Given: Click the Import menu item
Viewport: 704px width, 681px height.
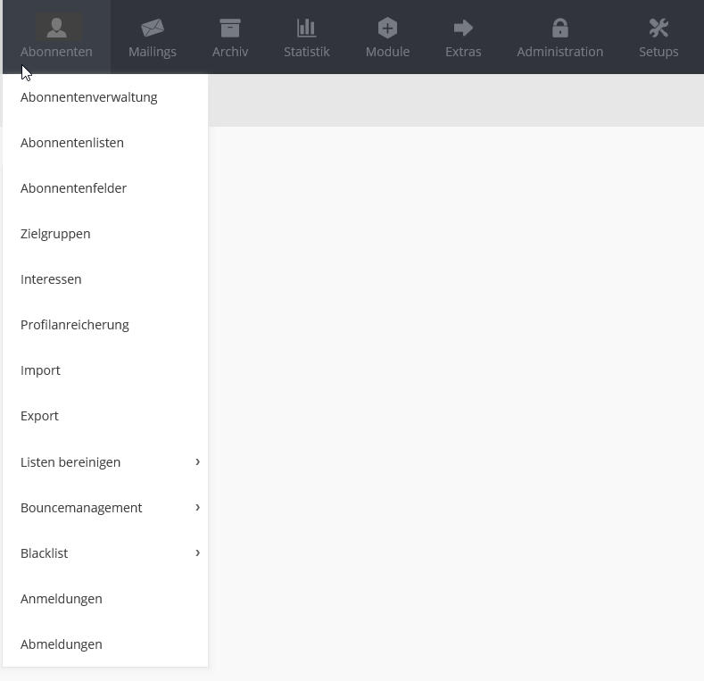Looking at the screenshot, I should pyautogui.click(x=40, y=370).
